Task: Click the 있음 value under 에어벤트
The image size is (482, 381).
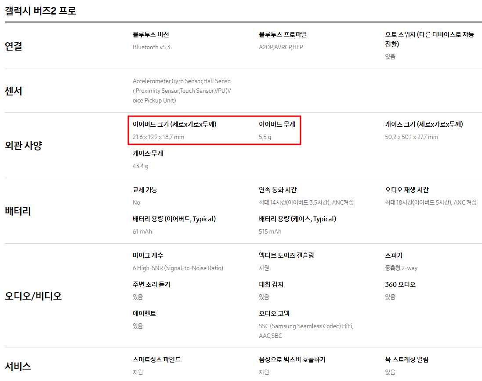Action: coord(138,326)
